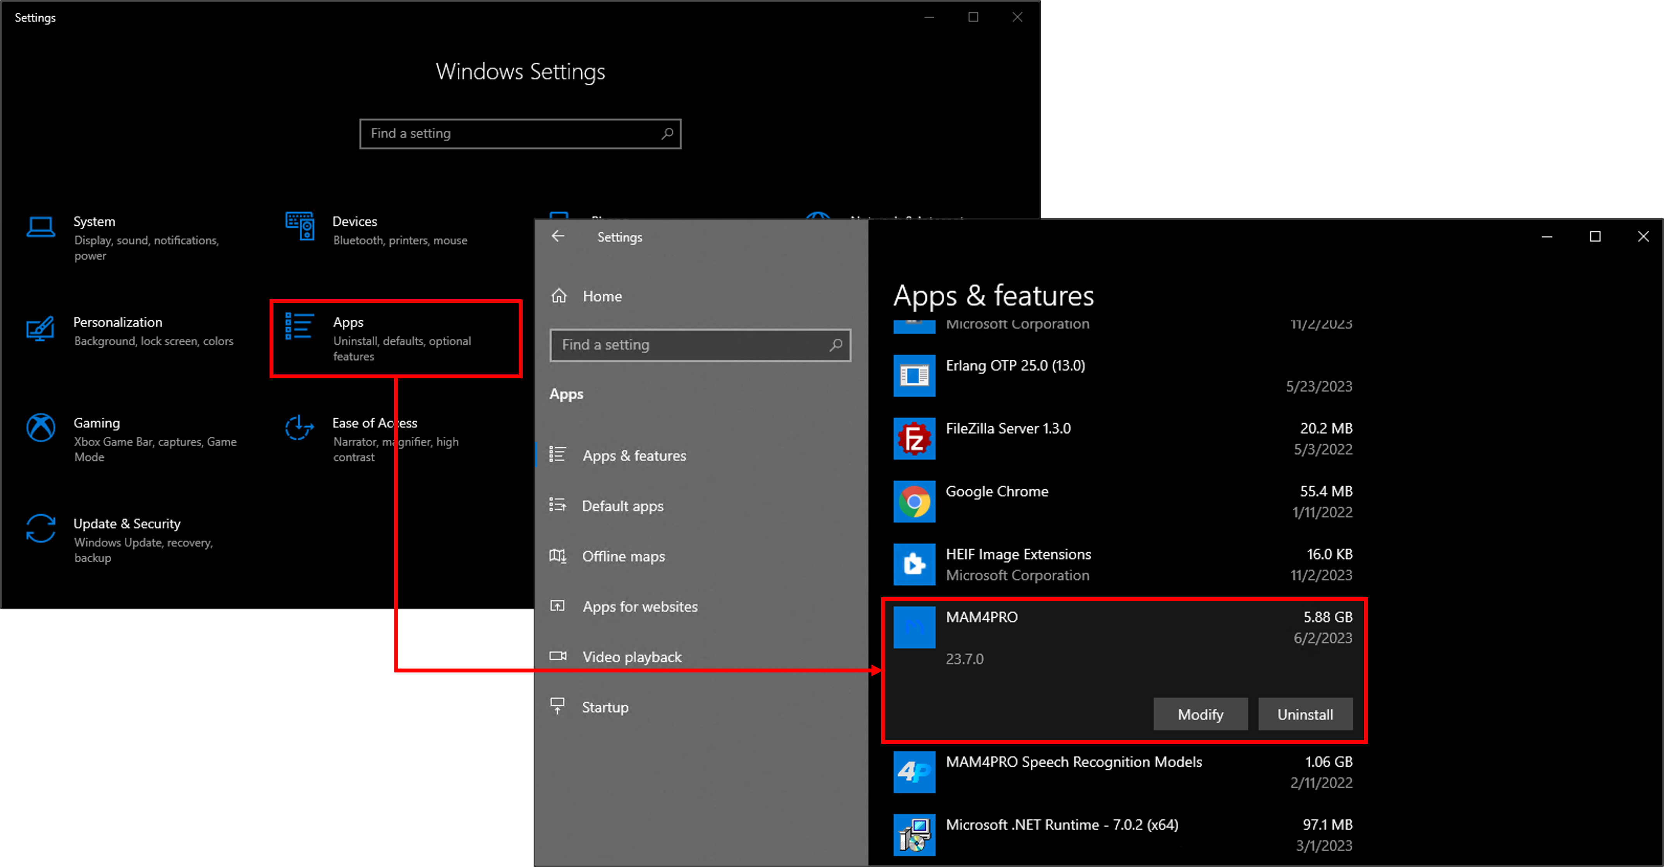1664x867 pixels.
Task: Focus the Find a setting field in Windows Settings
Action: [520, 134]
